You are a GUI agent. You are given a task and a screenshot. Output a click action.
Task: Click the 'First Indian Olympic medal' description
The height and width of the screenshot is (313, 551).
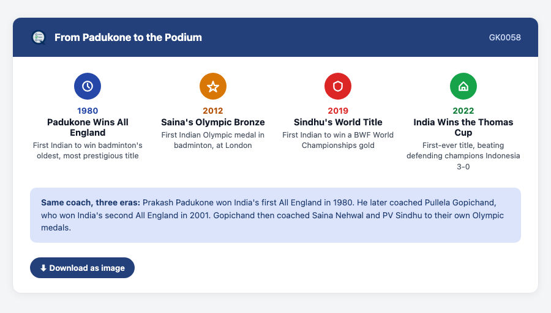[213, 140]
